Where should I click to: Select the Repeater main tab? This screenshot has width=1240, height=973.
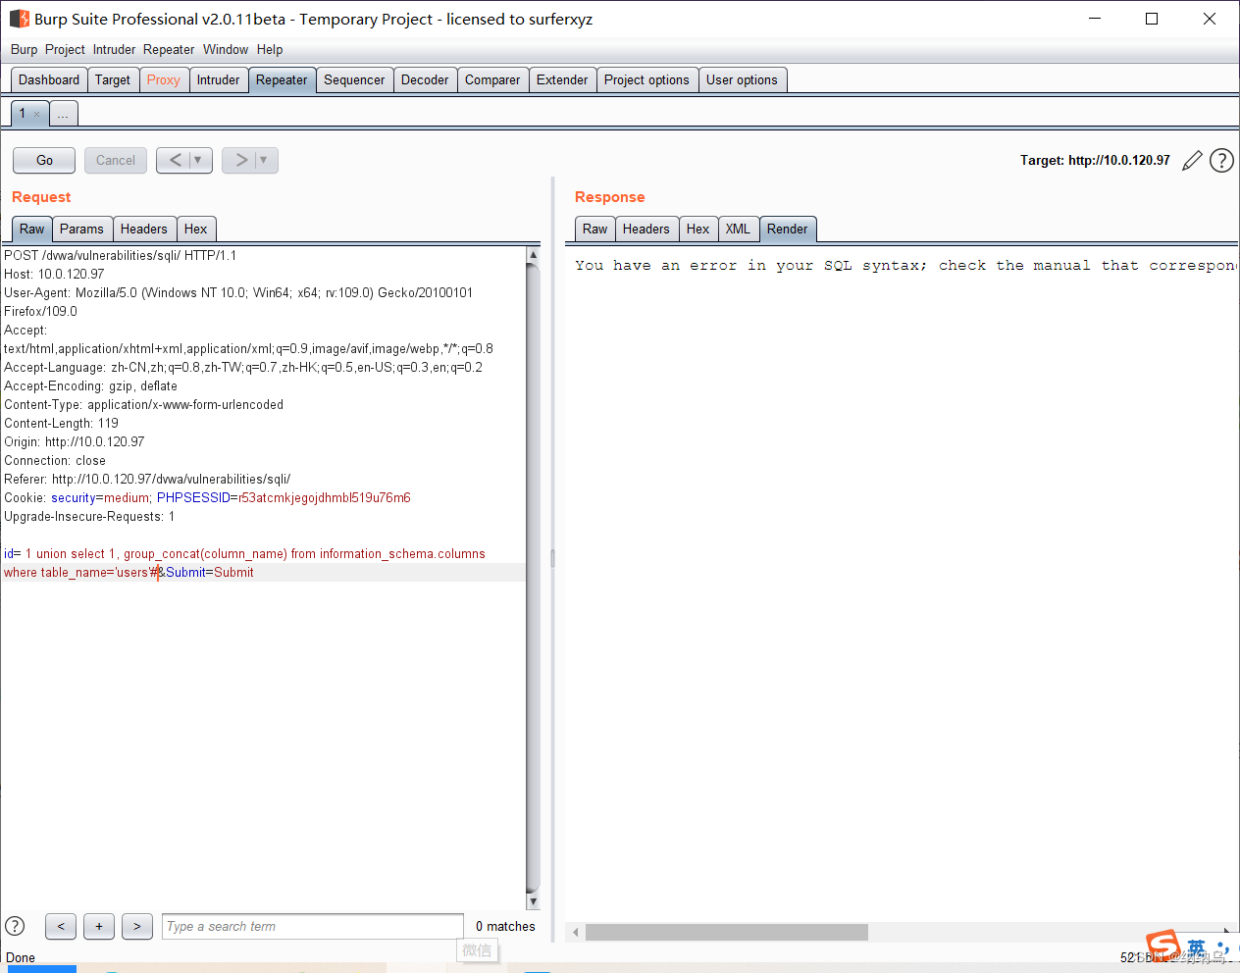(x=282, y=80)
